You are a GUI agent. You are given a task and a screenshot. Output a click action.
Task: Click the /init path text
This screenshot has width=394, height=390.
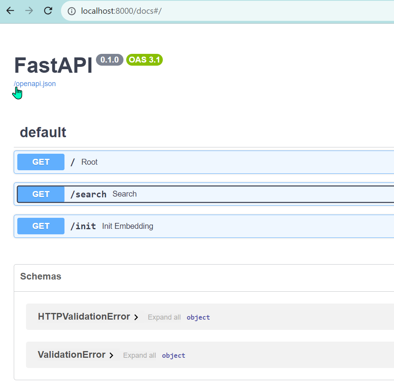coord(83,226)
